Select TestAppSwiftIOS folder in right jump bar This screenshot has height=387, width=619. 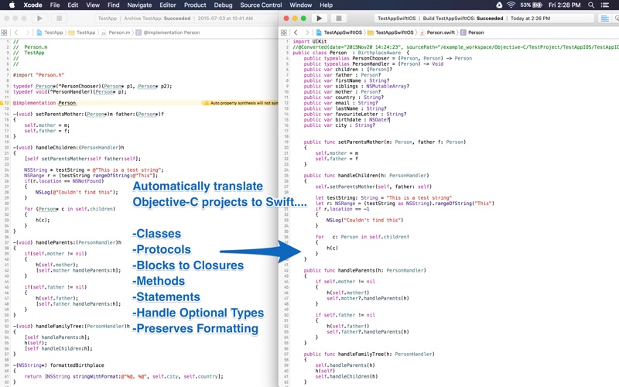[x=391, y=33]
